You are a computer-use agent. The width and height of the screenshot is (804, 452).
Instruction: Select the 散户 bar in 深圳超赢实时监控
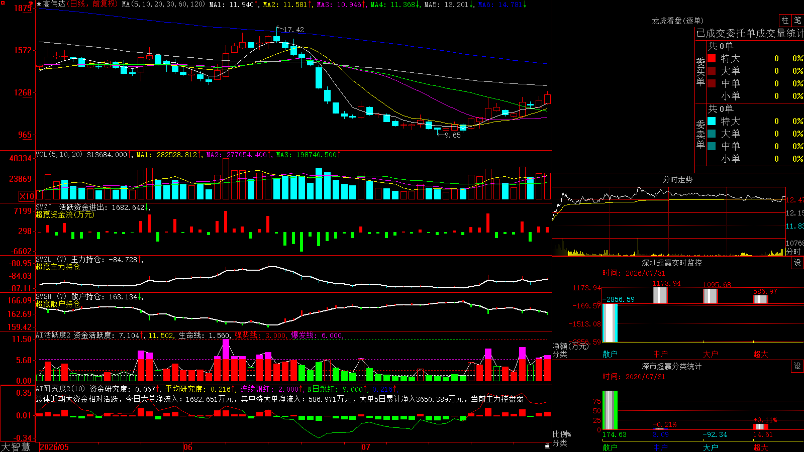pos(610,323)
